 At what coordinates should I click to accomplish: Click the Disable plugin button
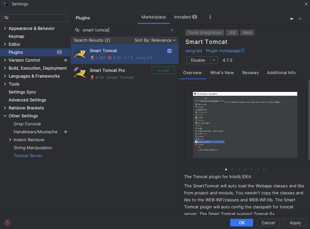tap(198, 60)
